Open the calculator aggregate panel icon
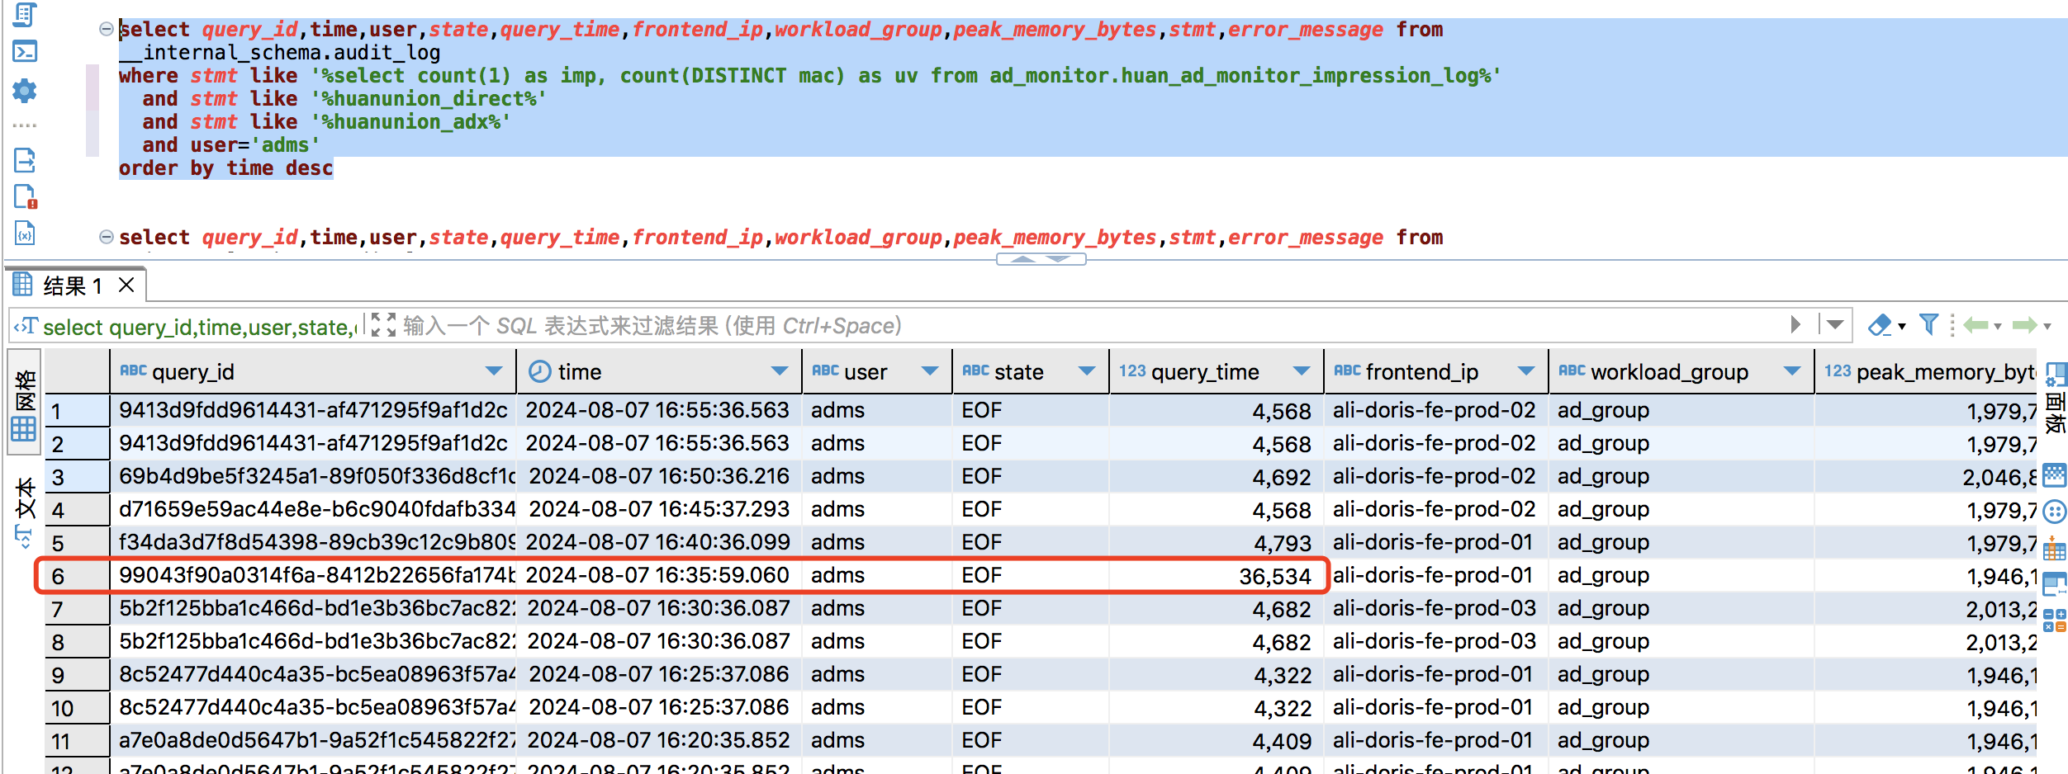 coord(2055,620)
